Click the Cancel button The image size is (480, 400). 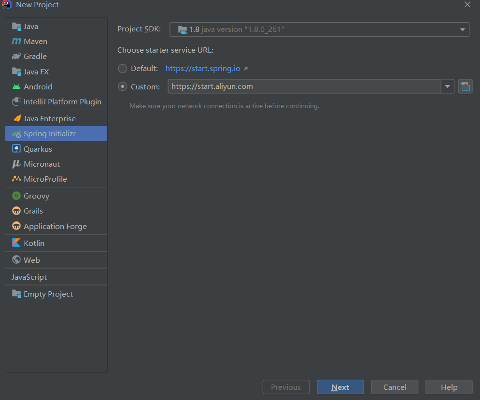coord(395,387)
